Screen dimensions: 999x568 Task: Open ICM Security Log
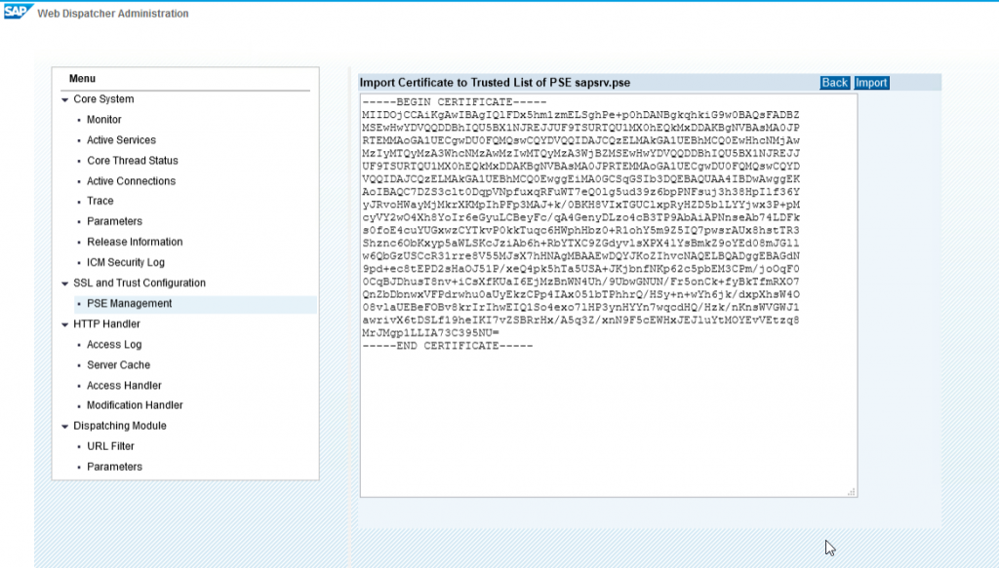126,262
